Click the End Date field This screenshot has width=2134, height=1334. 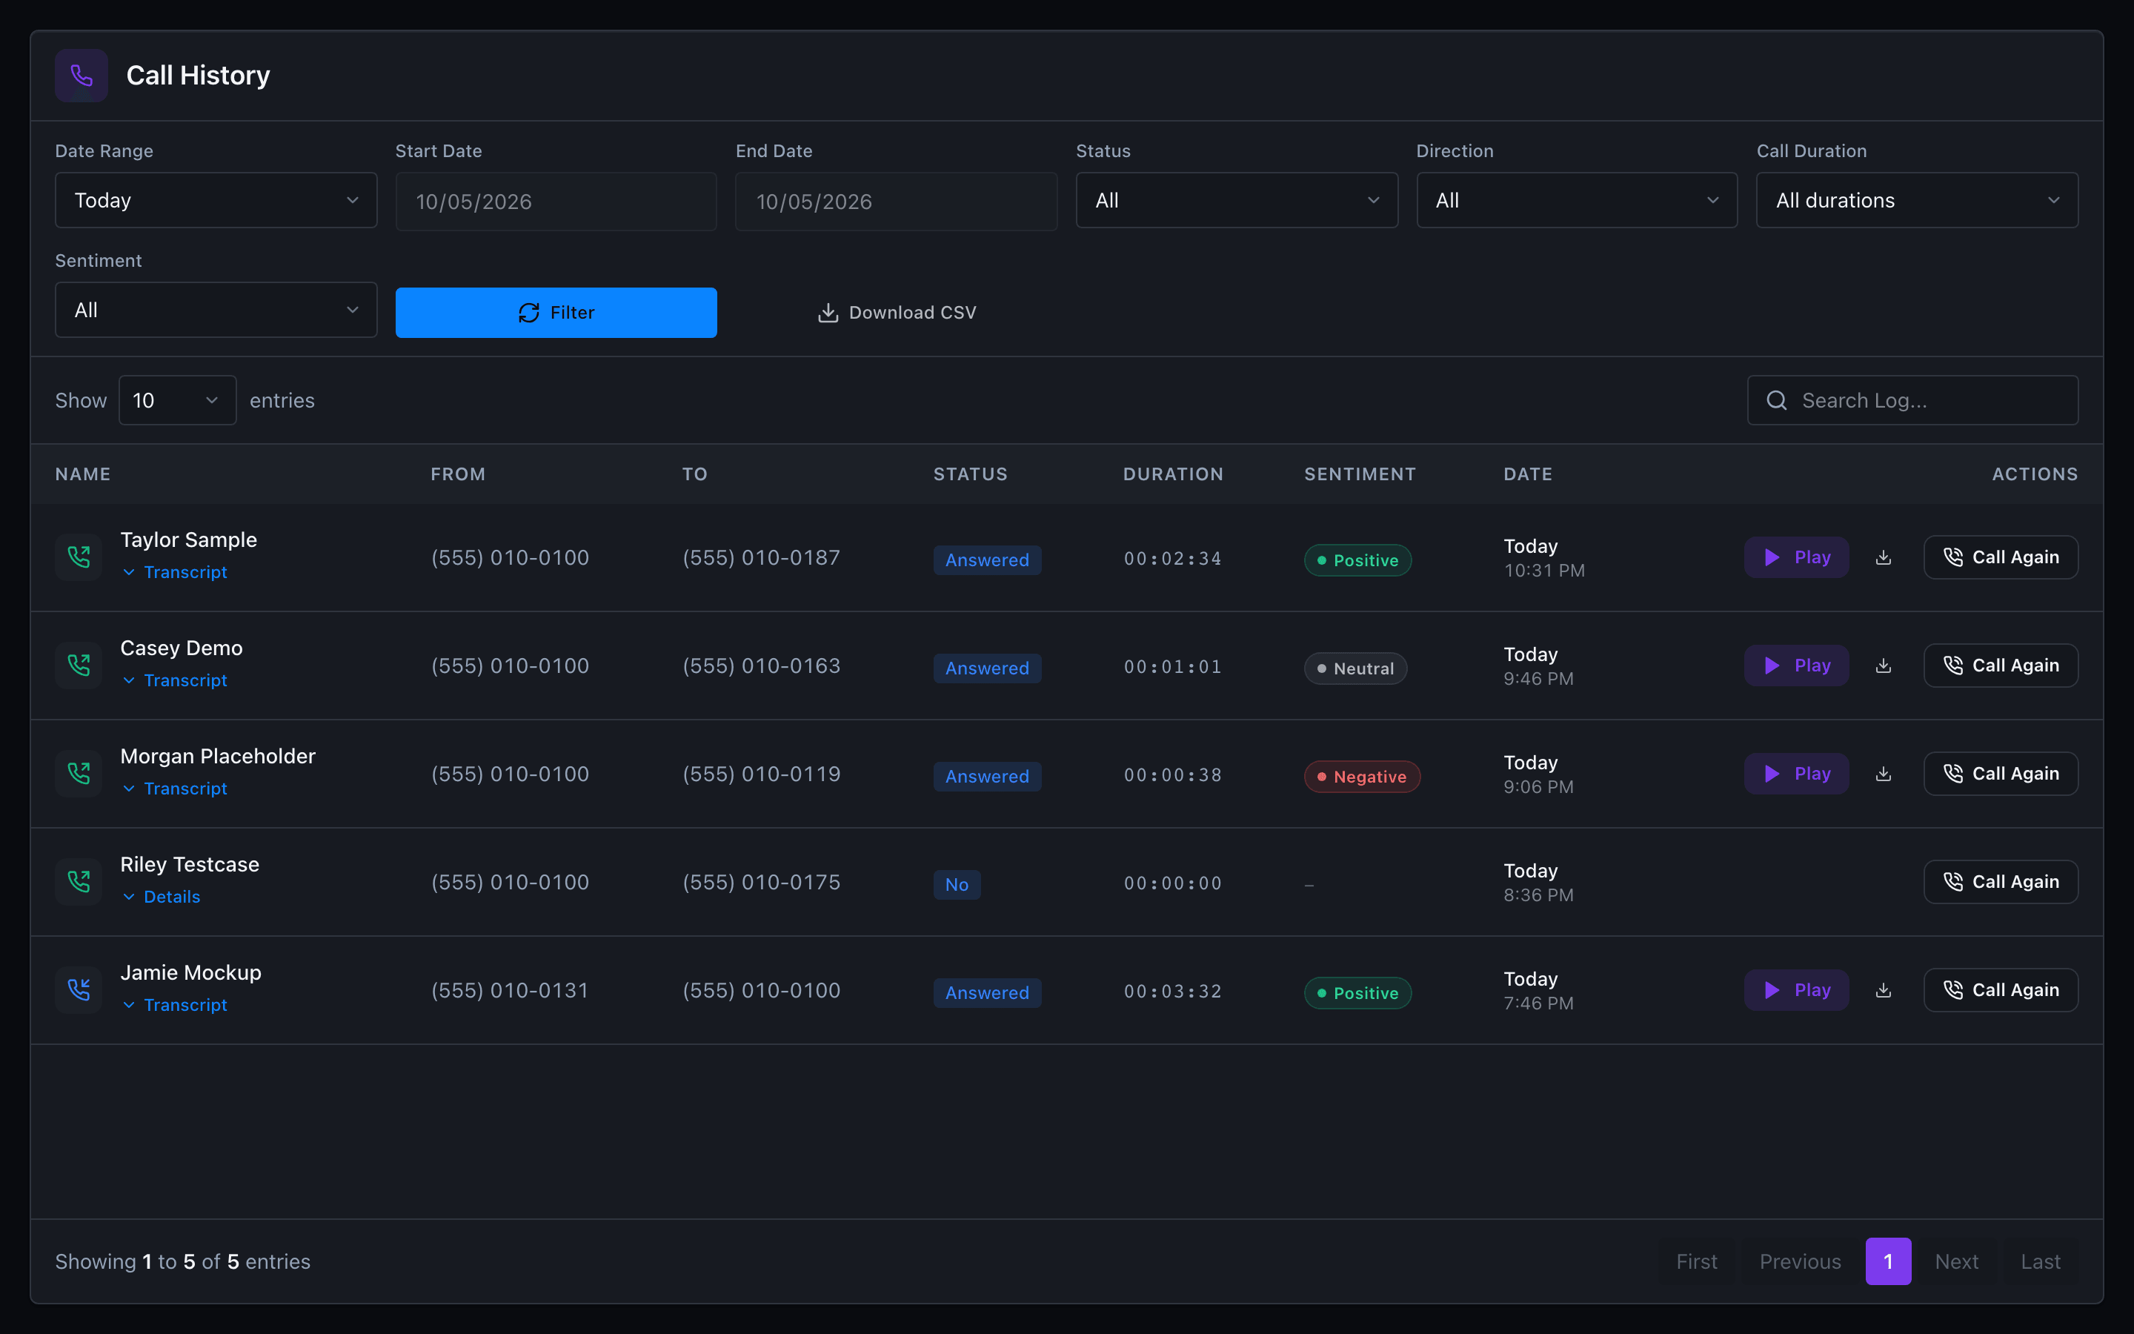(x=896, y=202)
